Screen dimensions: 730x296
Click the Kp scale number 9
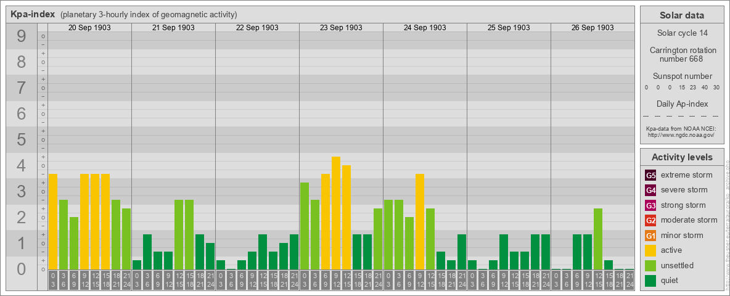tap(22, 36)
